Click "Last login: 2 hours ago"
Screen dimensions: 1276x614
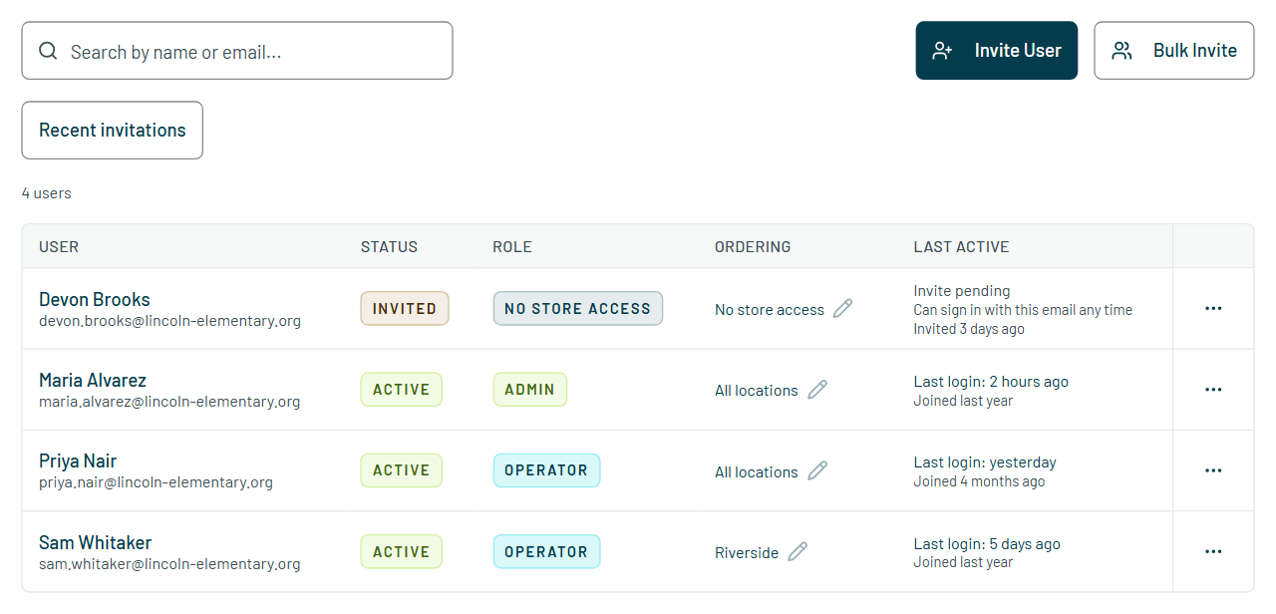pos(991,382)
